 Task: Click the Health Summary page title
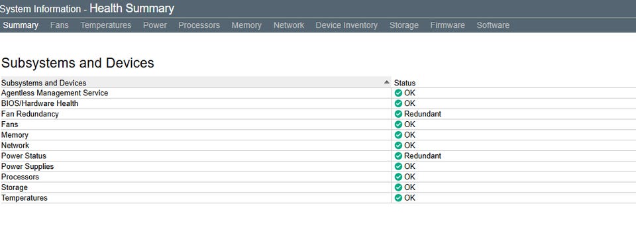pos(132,8)
